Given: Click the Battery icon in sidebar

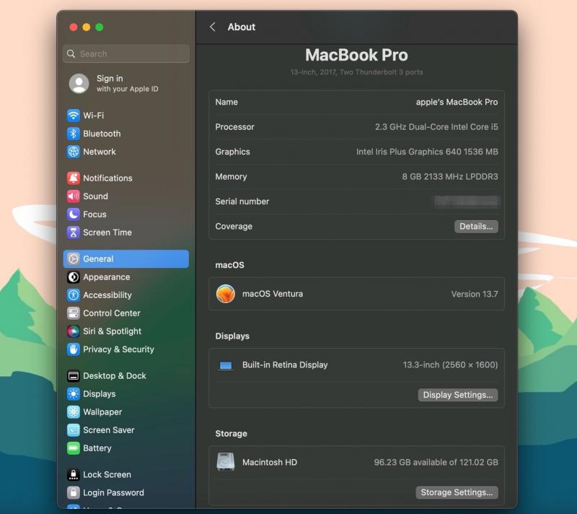Looking at the screenshot, I should click(x=73, y=448).
